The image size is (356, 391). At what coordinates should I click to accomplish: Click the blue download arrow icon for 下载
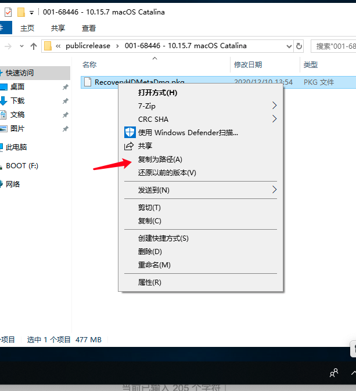(x=3, y=101)
